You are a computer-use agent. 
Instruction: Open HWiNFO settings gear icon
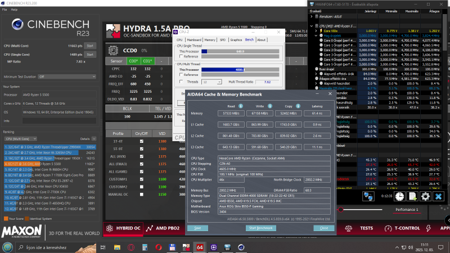(x=425, y=196)
